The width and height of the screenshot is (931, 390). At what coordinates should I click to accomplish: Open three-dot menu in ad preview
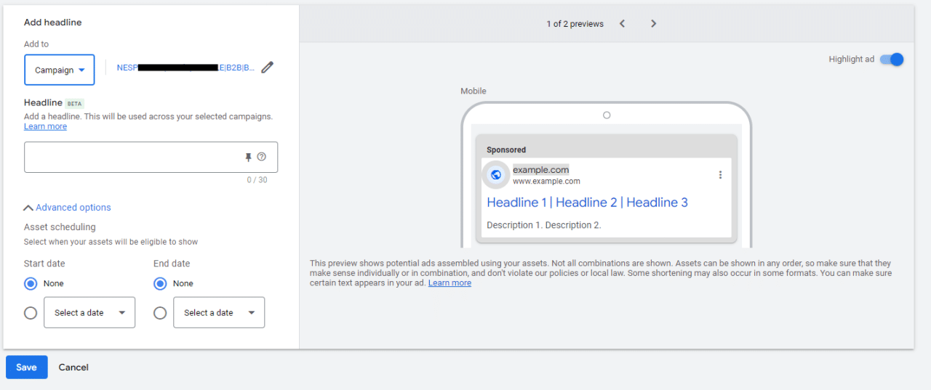pyautogui.click(x=720, y=175)
